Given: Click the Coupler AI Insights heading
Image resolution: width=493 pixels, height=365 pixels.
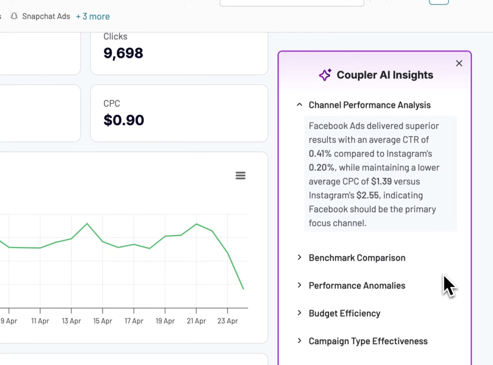Looking at the screenshot, I should tap(385, 75).
